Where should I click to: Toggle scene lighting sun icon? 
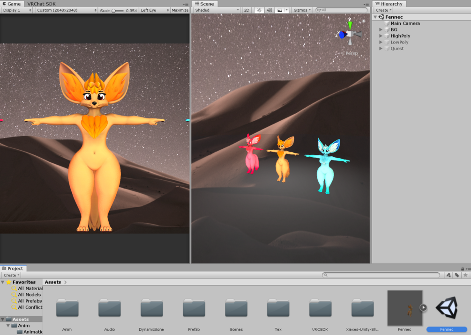[x=259, y=10]
